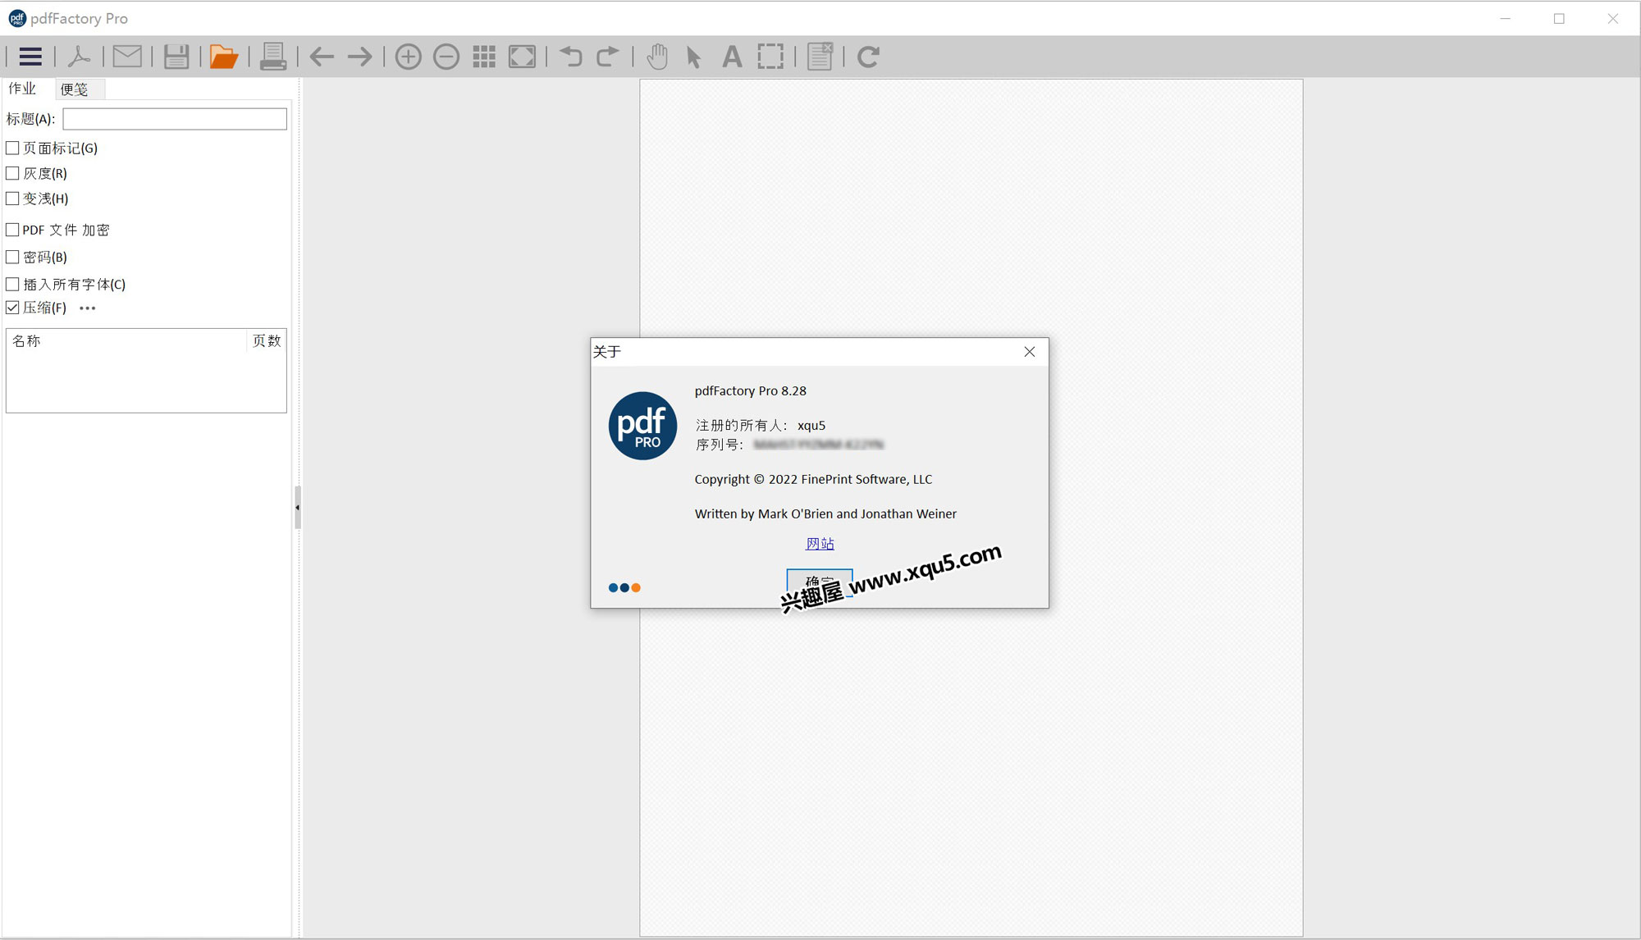The height and width of the screenshot is (940, 1641).
Task: Show thumbnail grid view
Action: 484,57
